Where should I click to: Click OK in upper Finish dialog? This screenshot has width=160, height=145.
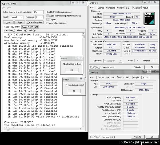tap(72, 70)
